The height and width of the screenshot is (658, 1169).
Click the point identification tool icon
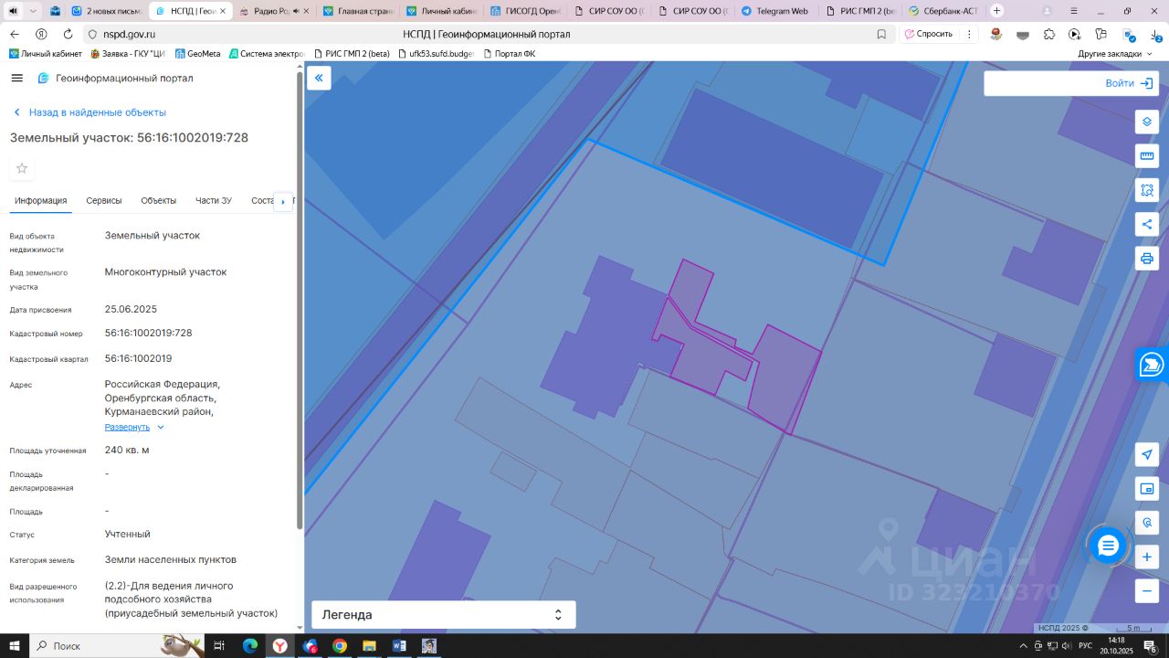tap(1147, 523)
